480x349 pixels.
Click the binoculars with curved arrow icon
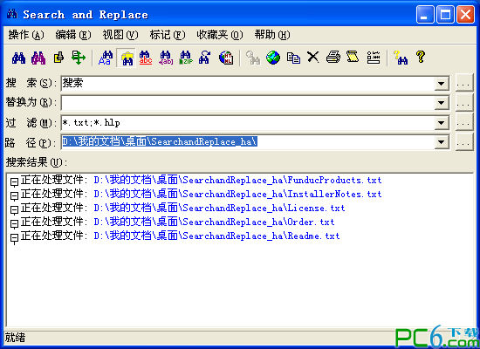pos(205,58)
